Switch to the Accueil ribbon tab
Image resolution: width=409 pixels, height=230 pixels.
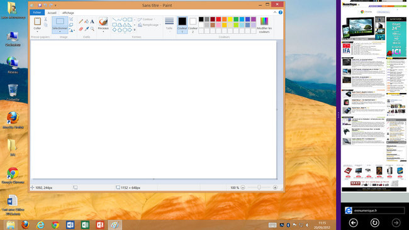pyautogui.click(x=52, y=13)
